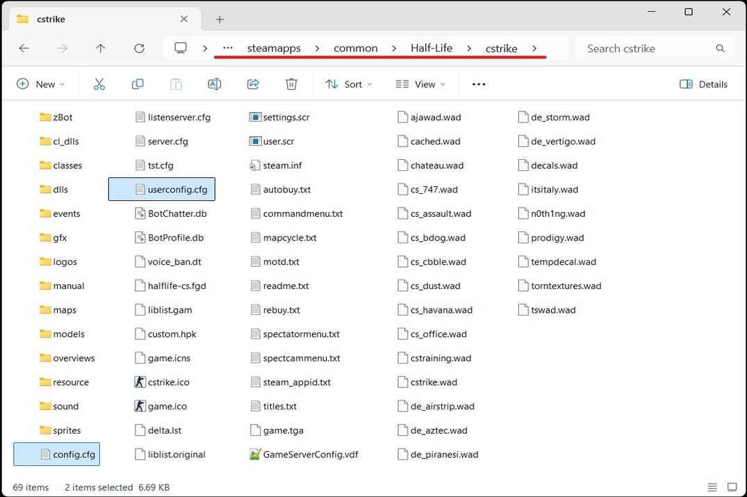Select the autobuy.txt file

click(281, 190)
